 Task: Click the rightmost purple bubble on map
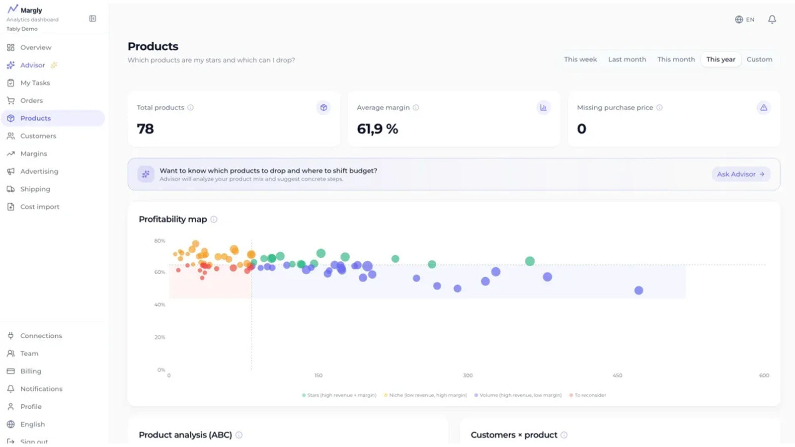click(x=638, y=290)
